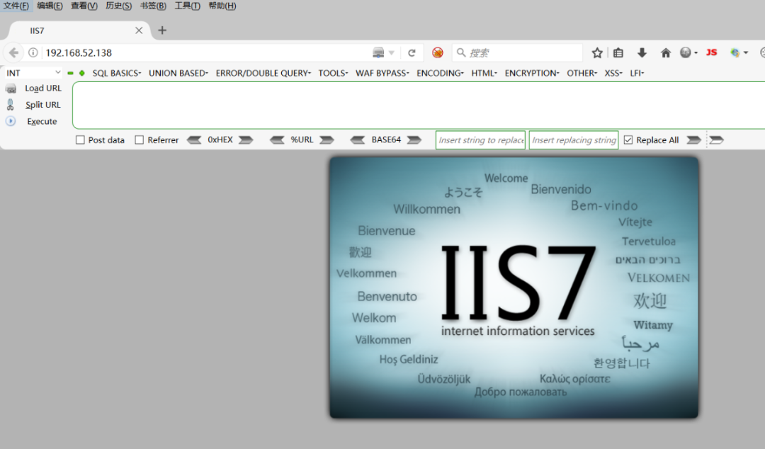The width and height of the screenshot is (765, 449).
Task: Click the Load URL button
Action: (42, 89)
